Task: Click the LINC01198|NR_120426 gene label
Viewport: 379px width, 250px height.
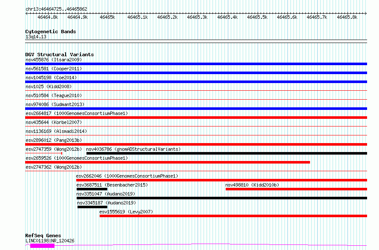Action: [50, 241]
